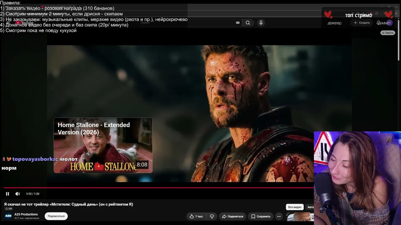Click the Скрыть button
Image resolution: width=401 pixels, height=225 pixels.
click(388, 33)
